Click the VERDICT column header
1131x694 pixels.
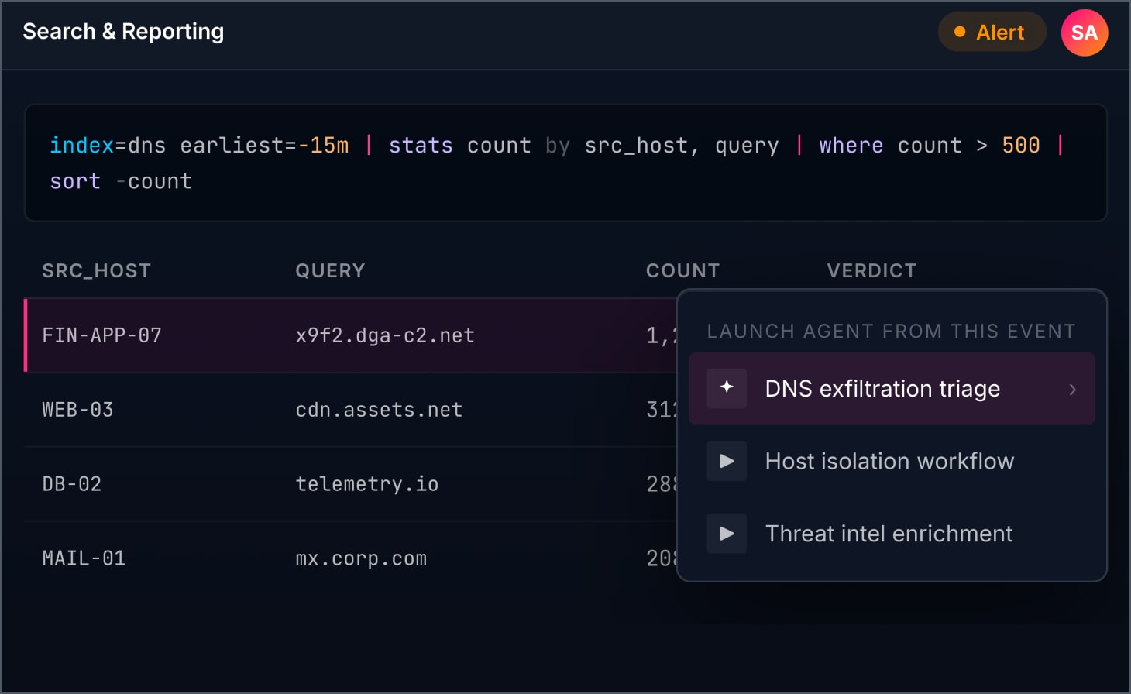pos(871,270)
